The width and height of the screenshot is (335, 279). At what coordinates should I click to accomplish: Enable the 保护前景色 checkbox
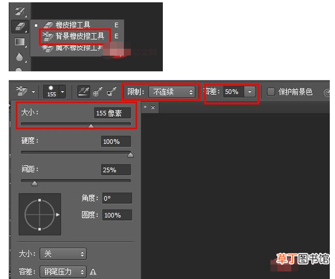271,92
